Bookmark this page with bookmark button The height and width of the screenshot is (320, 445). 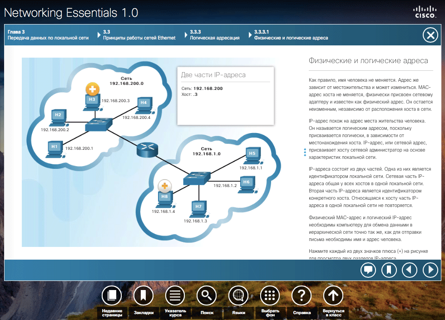point(389,270)
